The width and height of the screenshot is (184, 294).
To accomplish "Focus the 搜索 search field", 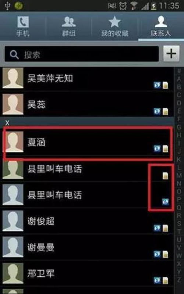I will click(82, 54).
